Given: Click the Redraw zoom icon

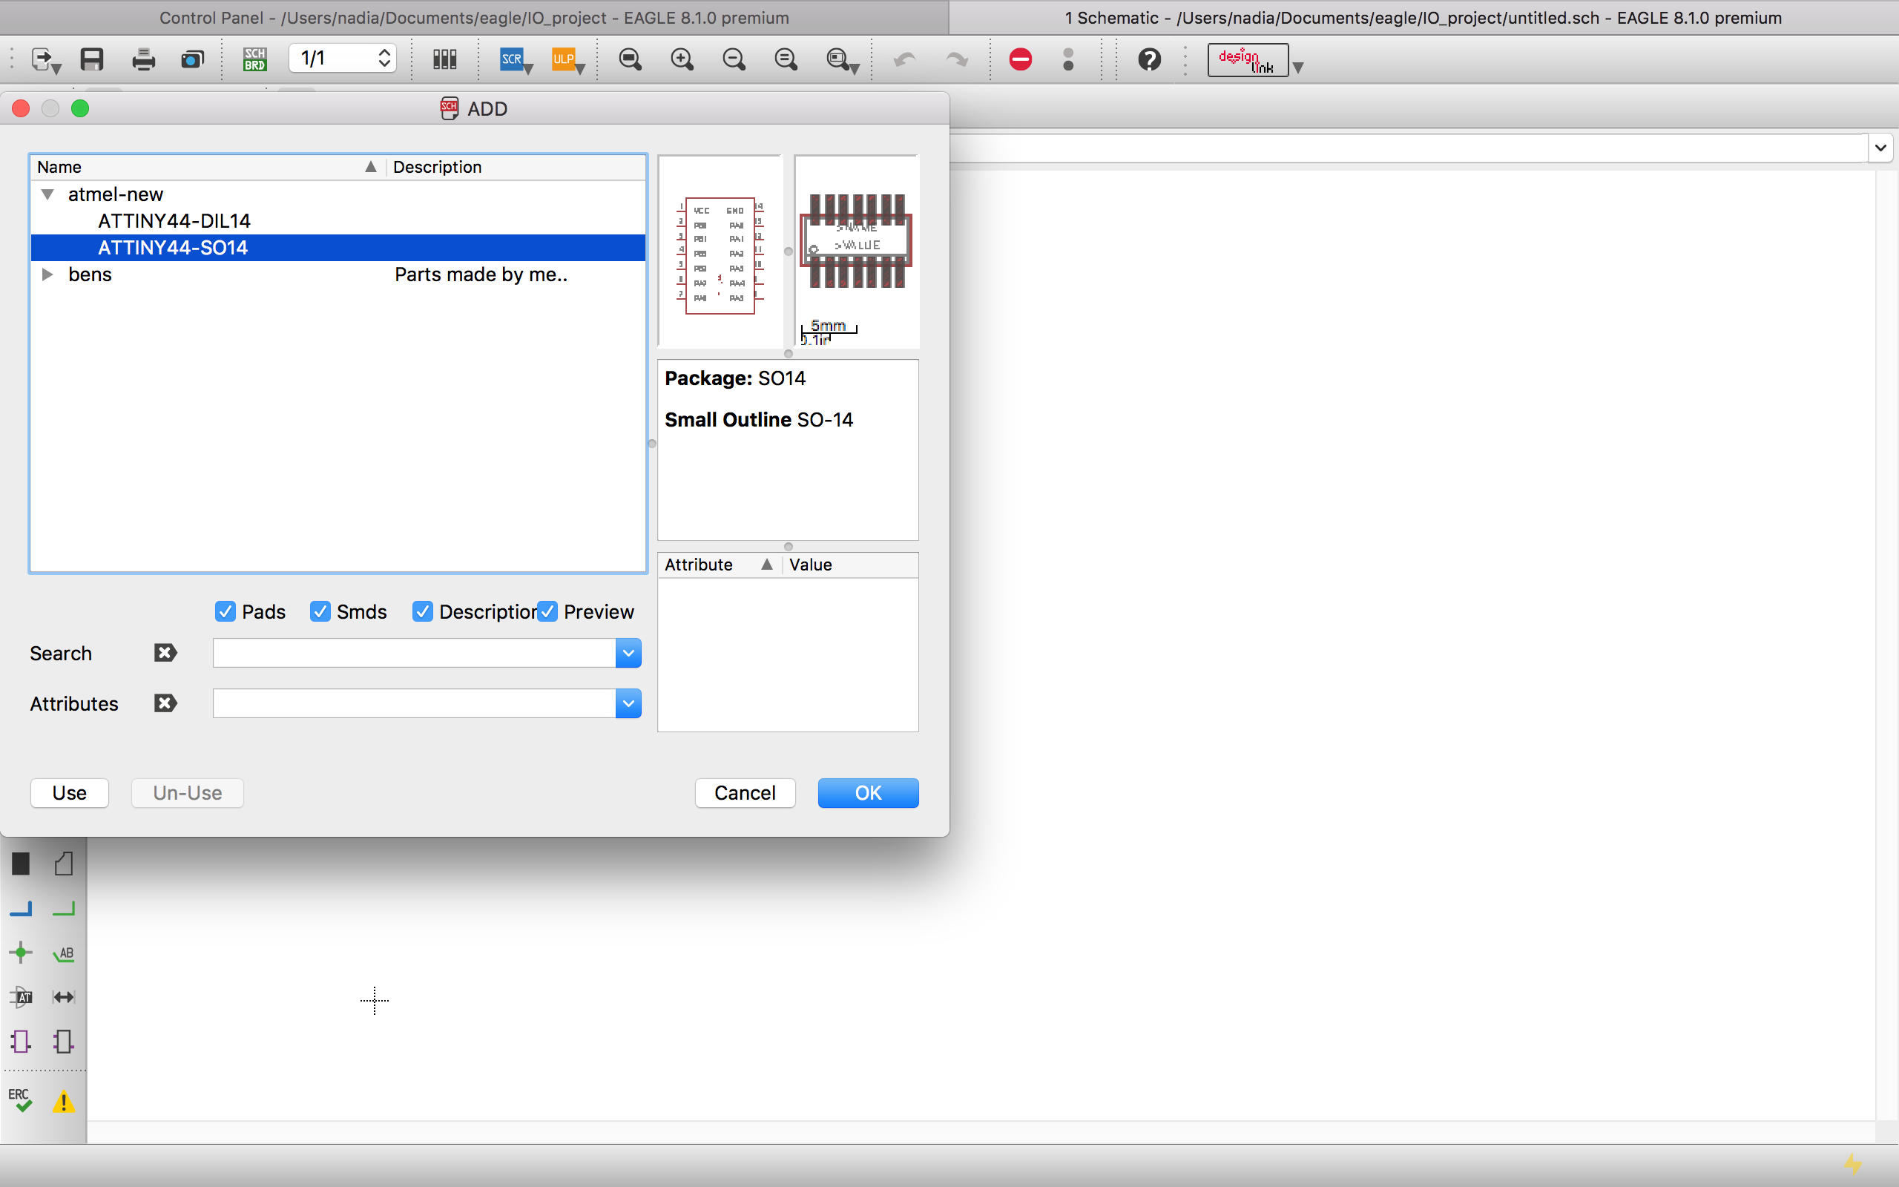Looking at the screenshot, I should 786,59.
